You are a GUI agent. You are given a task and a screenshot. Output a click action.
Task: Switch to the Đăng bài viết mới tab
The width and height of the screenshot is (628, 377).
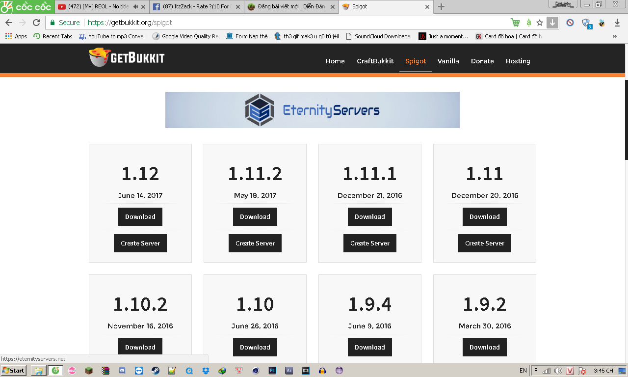(x=291, y=7)
